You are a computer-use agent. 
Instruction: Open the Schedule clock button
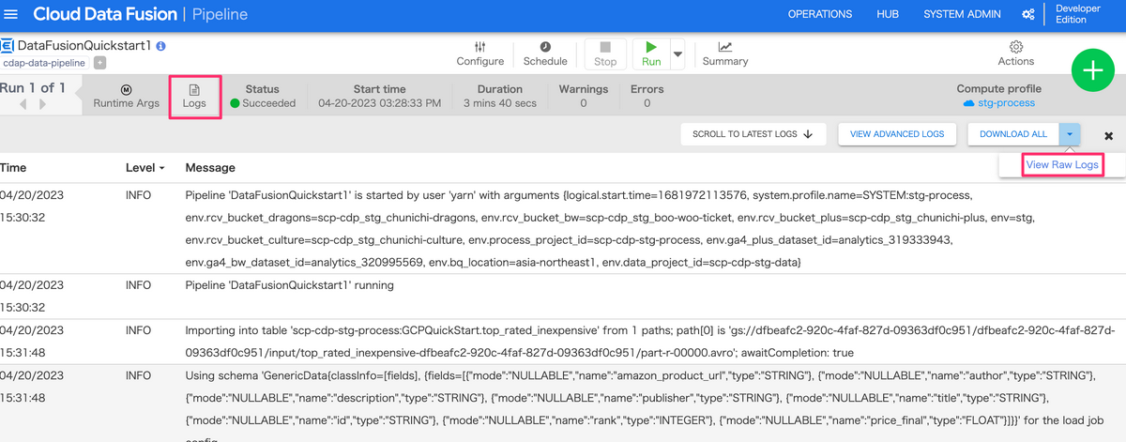tap(545, 53)
